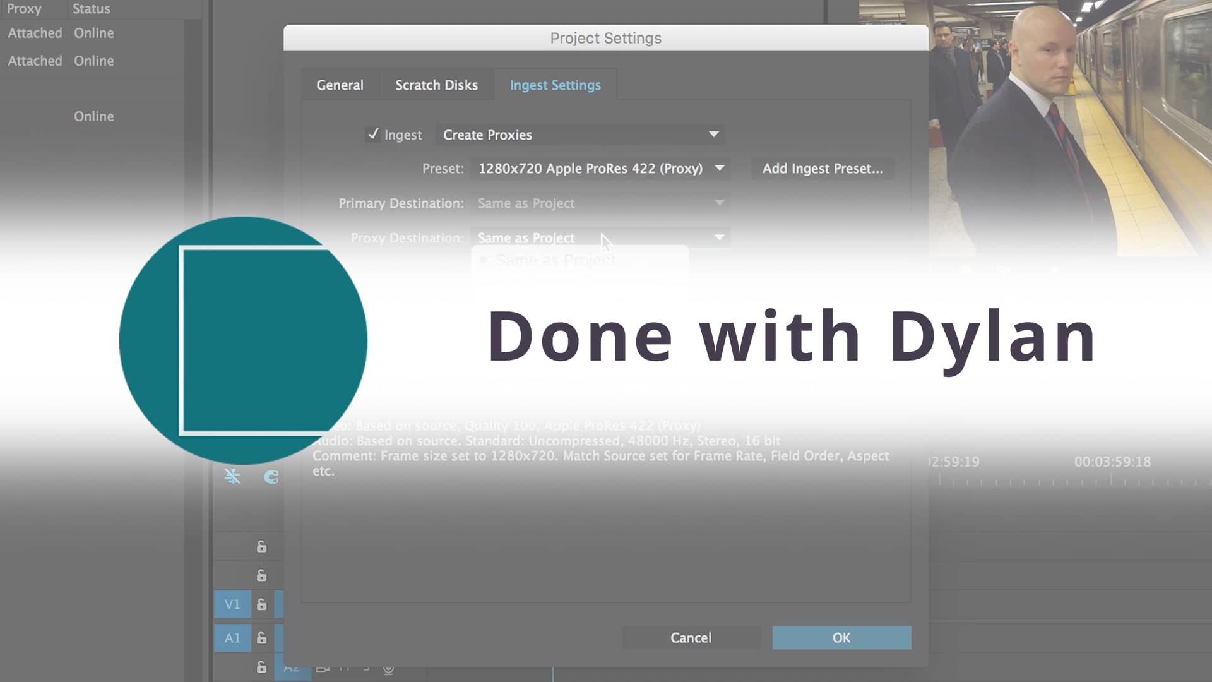Toggle the V1 track targeting button

click(232, 604)
